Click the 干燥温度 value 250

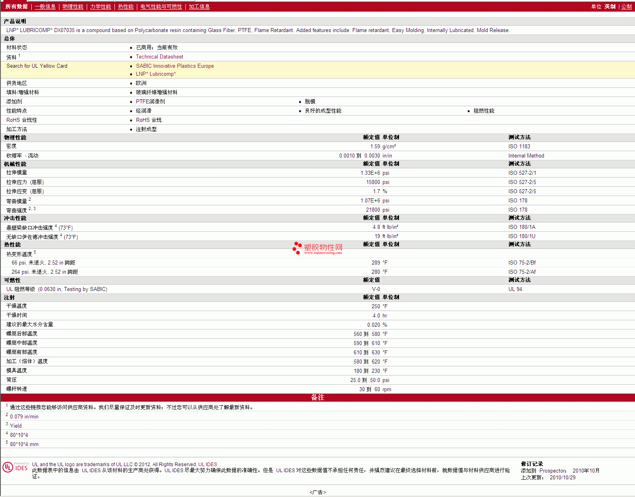(376, 307)
